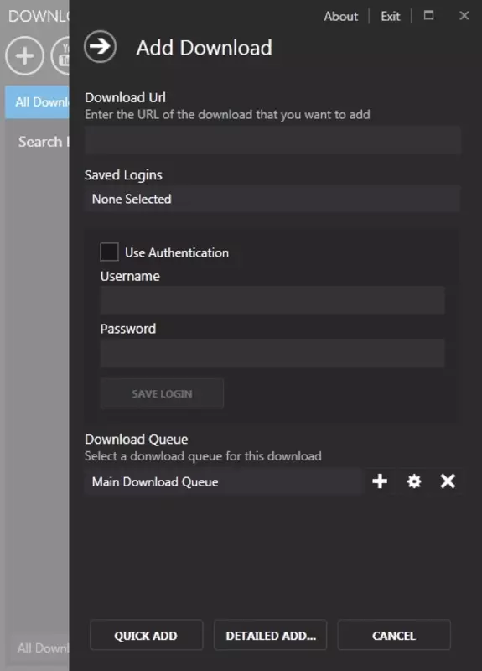The height and width of the screenshot is (671, 482).
Task: Click the Quick Add button
Action: (146, 635)
